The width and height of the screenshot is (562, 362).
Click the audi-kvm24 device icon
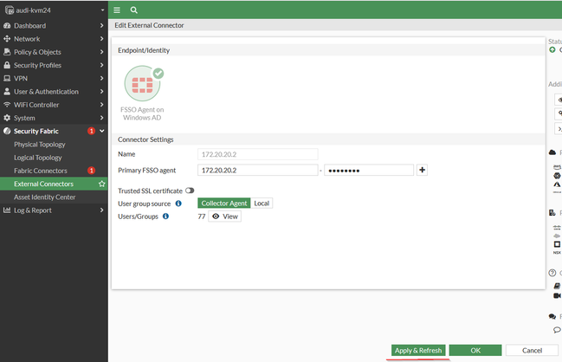[10, 10]
